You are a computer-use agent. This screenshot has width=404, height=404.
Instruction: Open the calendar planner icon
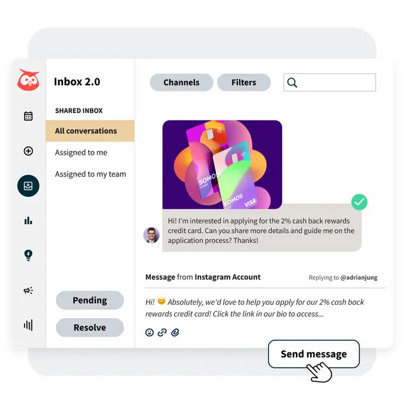(28, 116)
